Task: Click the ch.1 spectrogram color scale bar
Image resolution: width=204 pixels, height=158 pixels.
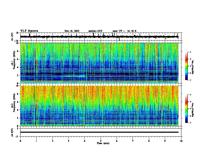Action: 186,66
